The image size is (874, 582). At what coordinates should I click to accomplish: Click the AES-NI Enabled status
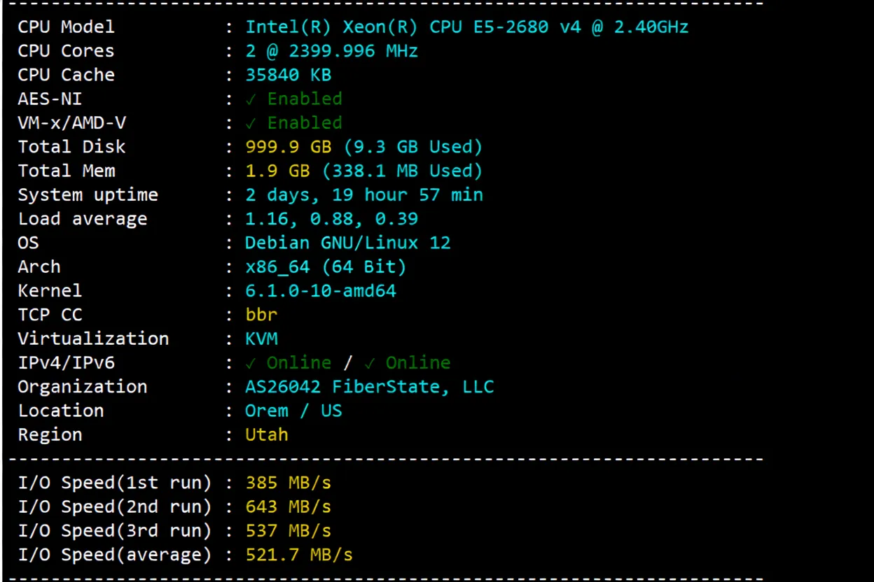(x=293, y=99)
